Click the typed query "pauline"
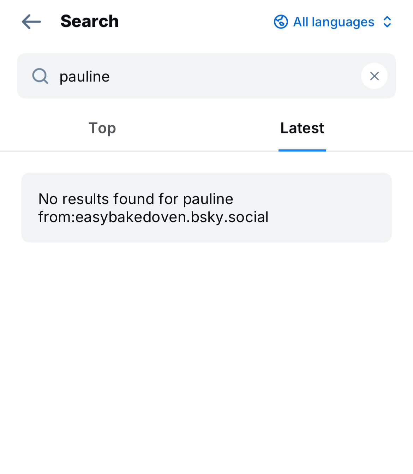The height and width of the screenshot is (474, 413). [x=85, y=77]
